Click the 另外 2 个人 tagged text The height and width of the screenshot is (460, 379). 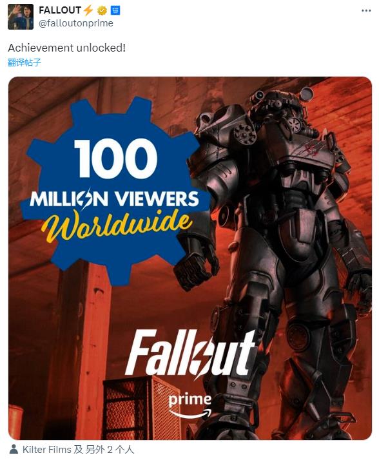click(x=110, y=450)
